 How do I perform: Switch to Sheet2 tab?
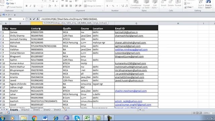[x=47, y=110]
